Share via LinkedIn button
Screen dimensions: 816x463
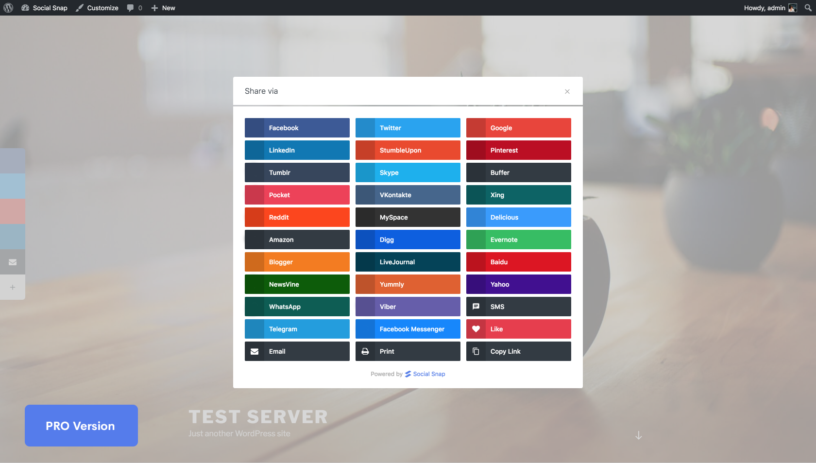297,150
